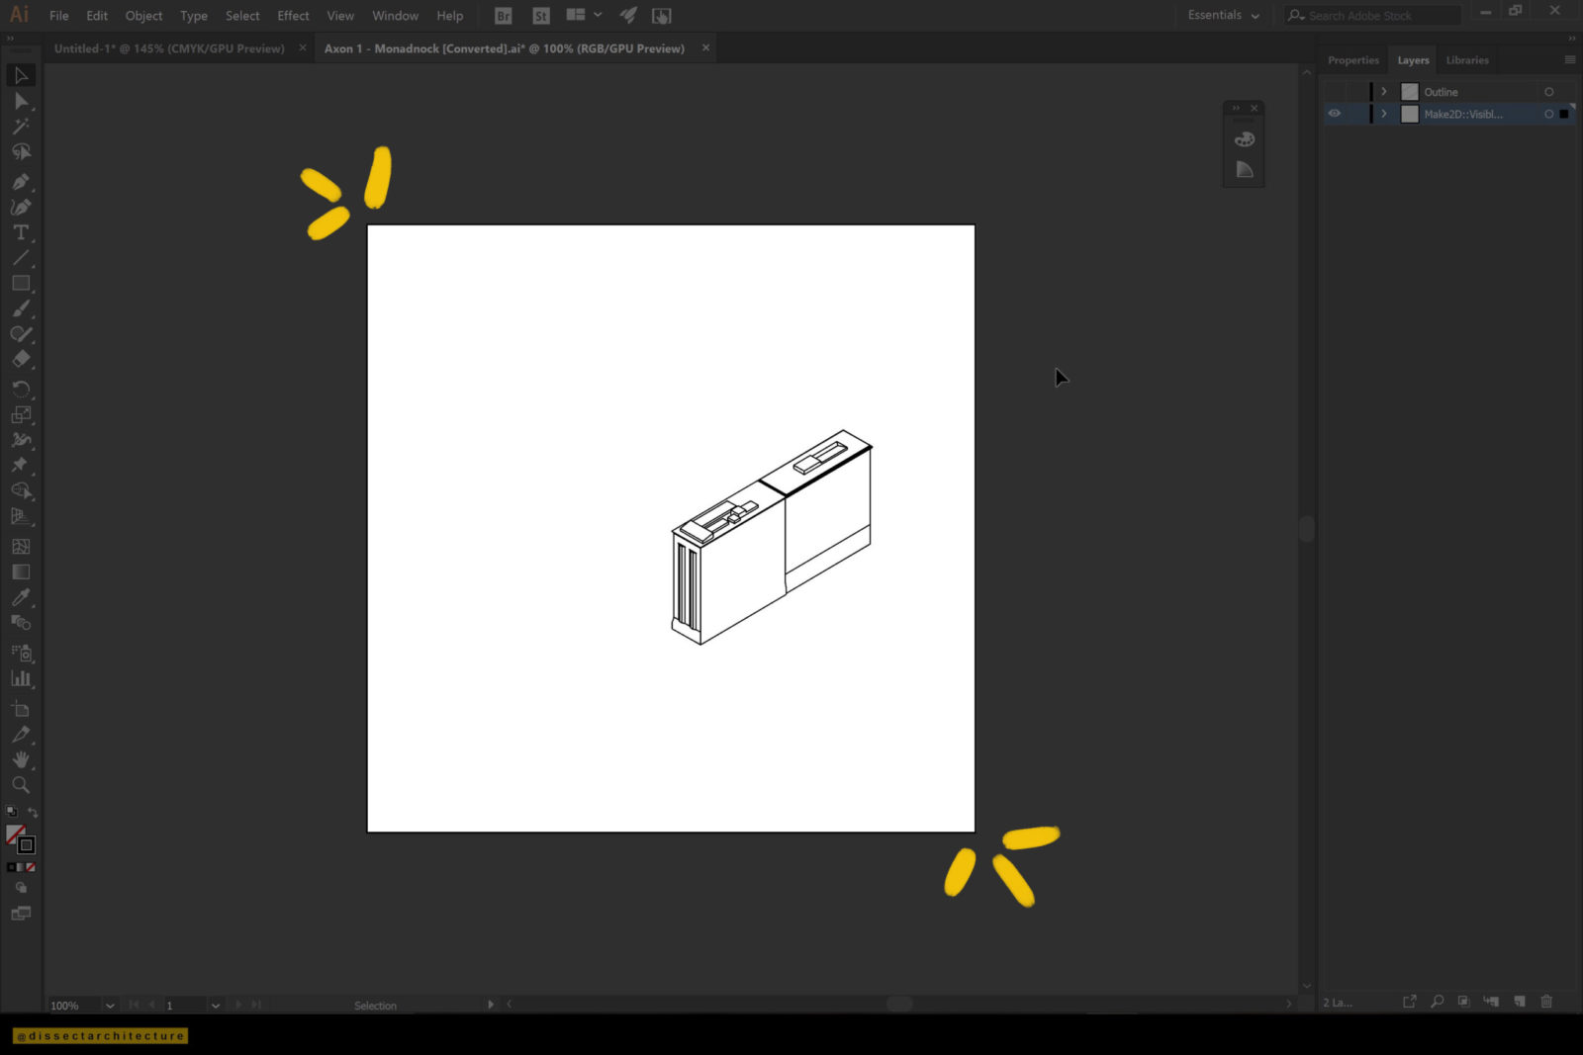Select the Direct Selection tool
Viewport: 1583px width, 1055px height.
coord(21,101)
